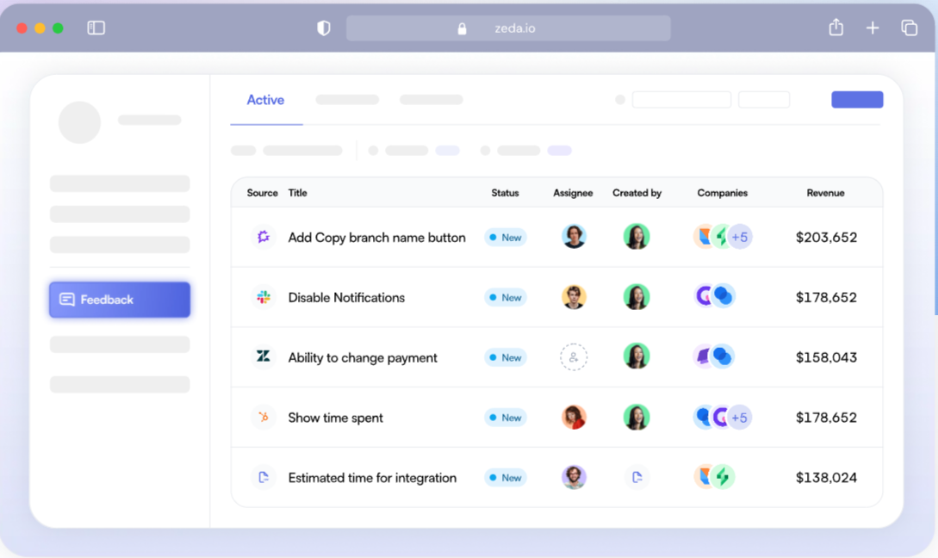Click New status of Estimated time row
The image size is (938, 558).
click(506, 478)
